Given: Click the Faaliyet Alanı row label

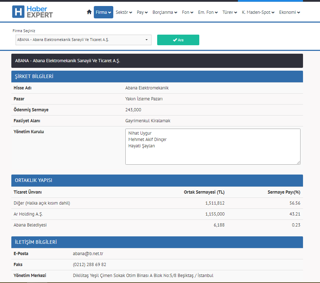Looking at the screenshot, I should pos(27,121).
